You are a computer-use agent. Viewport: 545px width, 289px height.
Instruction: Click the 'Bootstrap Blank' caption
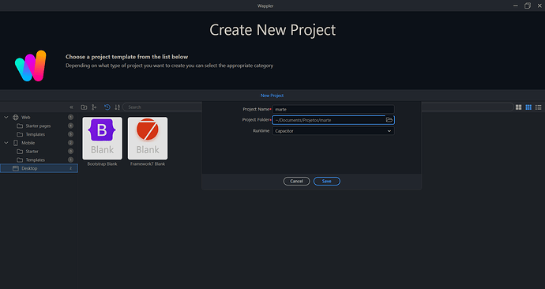click(x=102, y=164)
